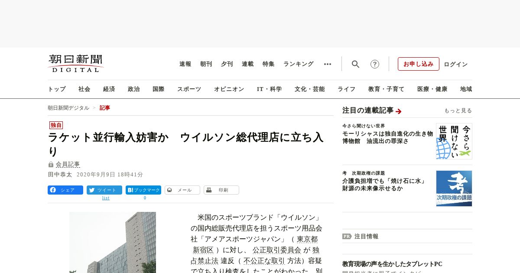Go to the ライフ category tab
This screenshot has height=273, width=520.
point(347,89)
